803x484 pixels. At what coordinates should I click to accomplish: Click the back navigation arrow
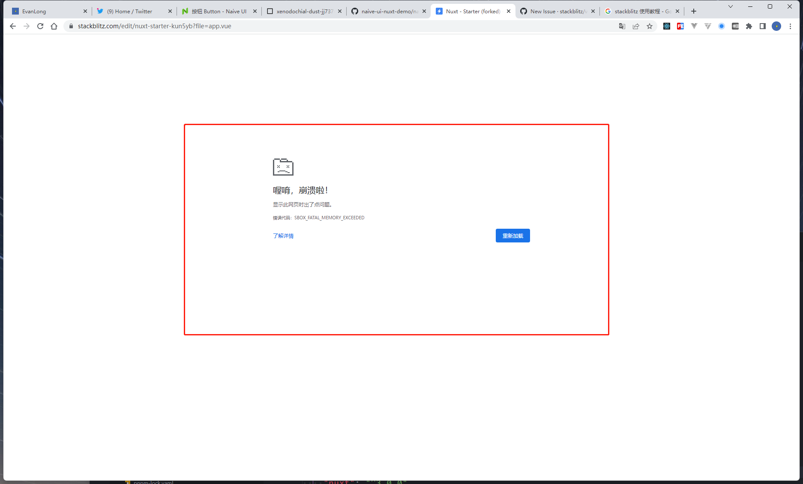13,26
